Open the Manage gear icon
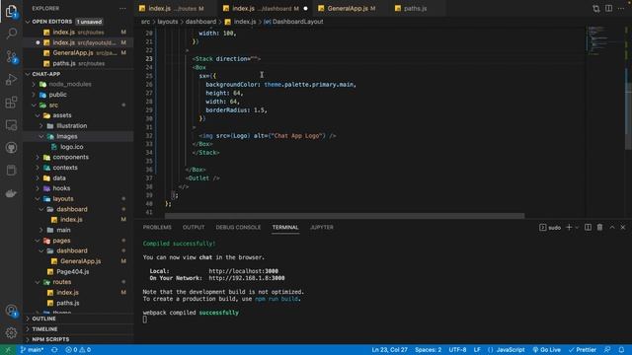Image resolution: width=632 pixels, height=355 pixels. click(11, 332)
